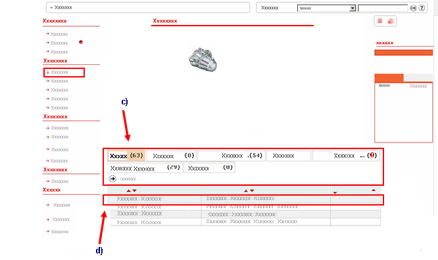This screenshot has width=438, height=260.
Task: Click the gearbox part image
Action: pyautogui.click(x=203, y=60)
